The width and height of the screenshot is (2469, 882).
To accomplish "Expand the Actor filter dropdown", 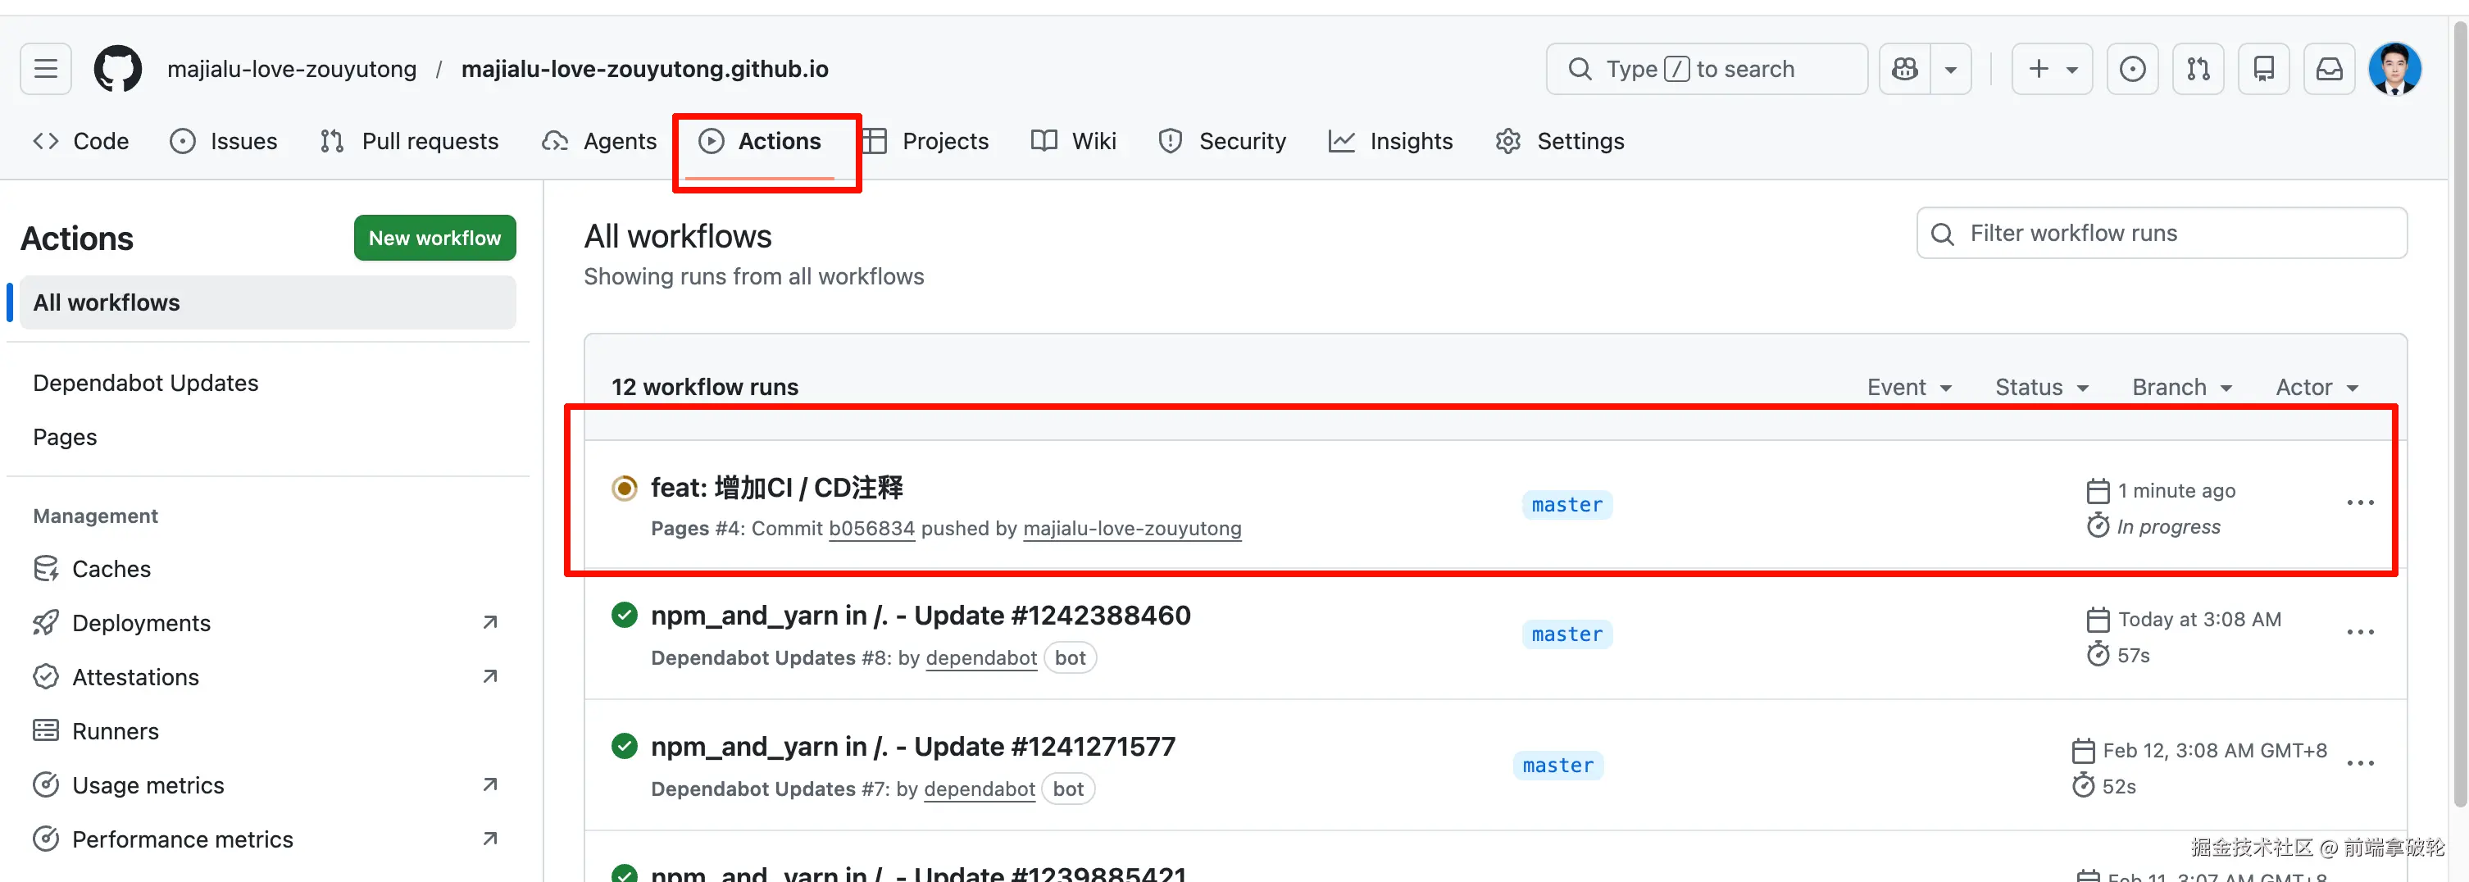I will pos(2317,388).
